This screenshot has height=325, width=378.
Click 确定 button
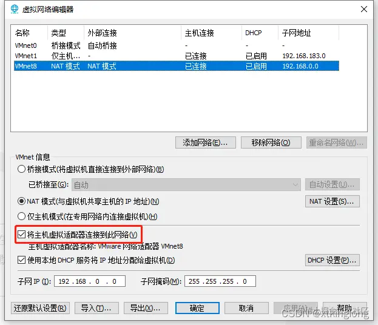(x=197, y=308)
